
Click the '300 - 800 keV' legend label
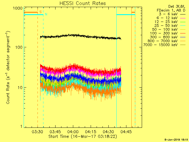click(x=164, y=37)
